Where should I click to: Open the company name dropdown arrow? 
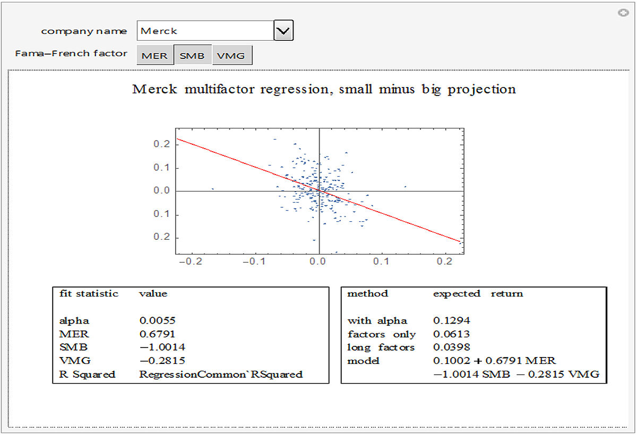click(283, 31)
